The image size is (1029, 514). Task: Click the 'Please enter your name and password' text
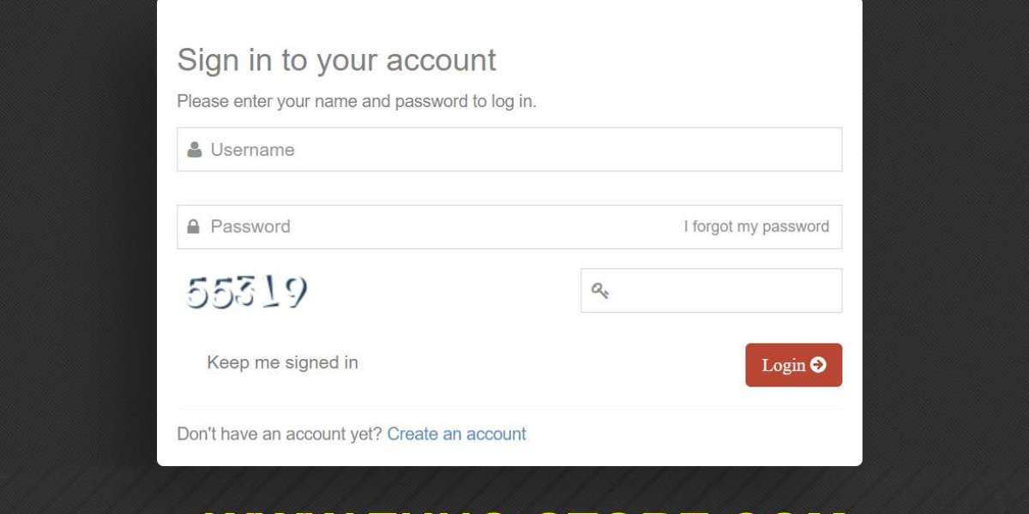tap(357, 101)
